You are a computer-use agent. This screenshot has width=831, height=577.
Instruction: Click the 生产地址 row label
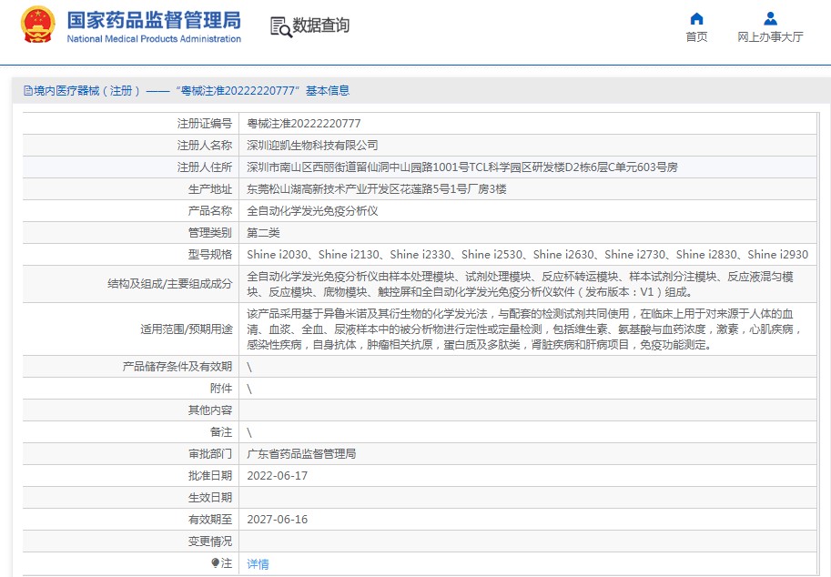(210, 189)
